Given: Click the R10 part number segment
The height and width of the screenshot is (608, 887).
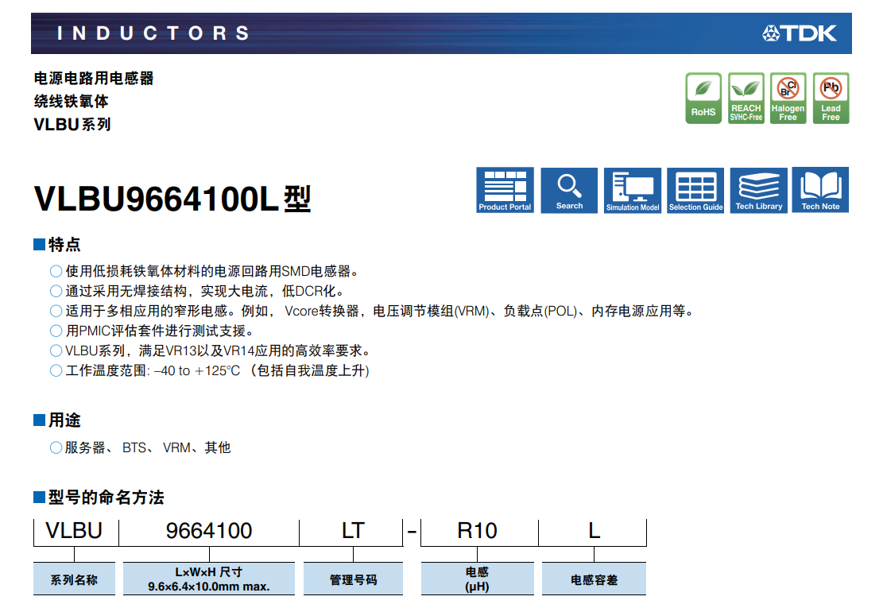Looking at the screenshot, I should click(477, 531).
